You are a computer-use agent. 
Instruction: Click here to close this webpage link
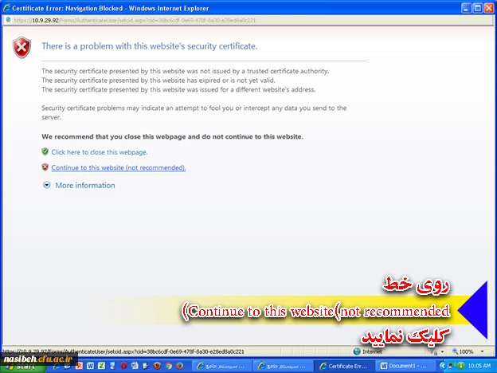pos(100,151)
